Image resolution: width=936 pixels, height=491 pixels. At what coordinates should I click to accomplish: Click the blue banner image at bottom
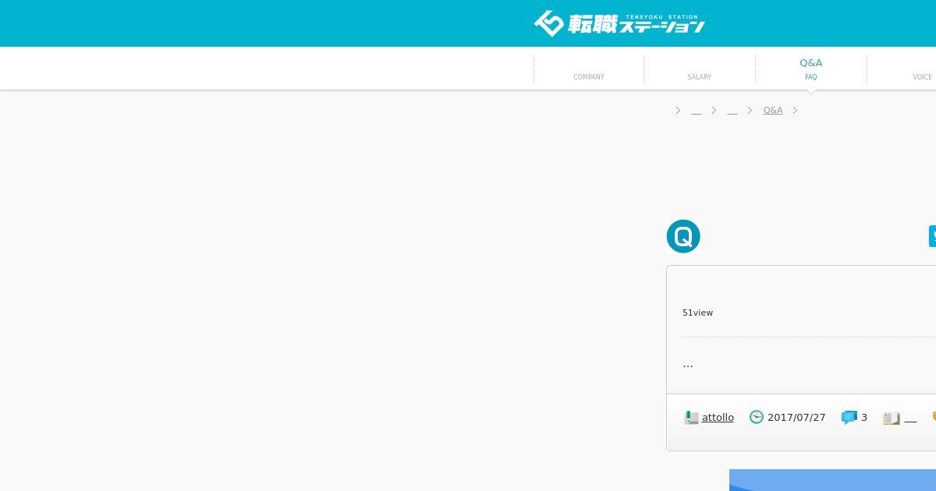(x=832, y=480)
